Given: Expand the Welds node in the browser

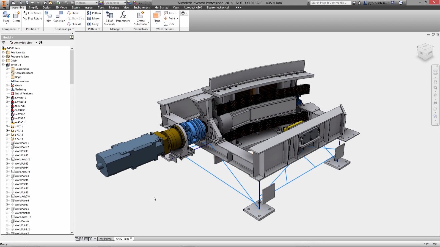Looking at the screenshot, I should (7, 85).
